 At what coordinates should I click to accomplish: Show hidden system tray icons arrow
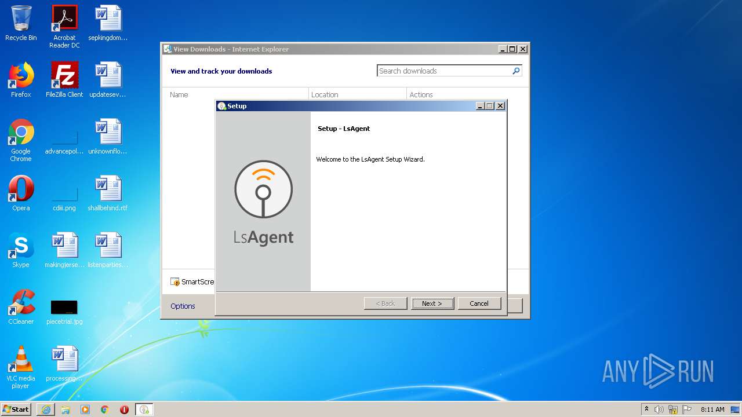coord(646,409)
